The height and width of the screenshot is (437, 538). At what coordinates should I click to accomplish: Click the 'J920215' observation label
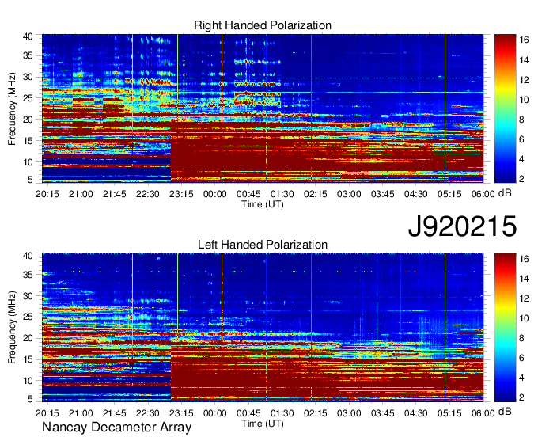tap(462, 226)
